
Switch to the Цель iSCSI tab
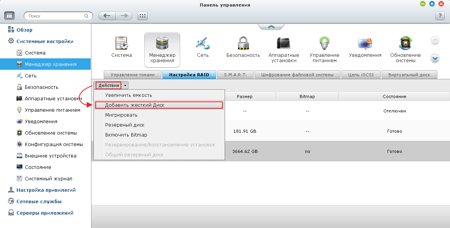point(361,75)
